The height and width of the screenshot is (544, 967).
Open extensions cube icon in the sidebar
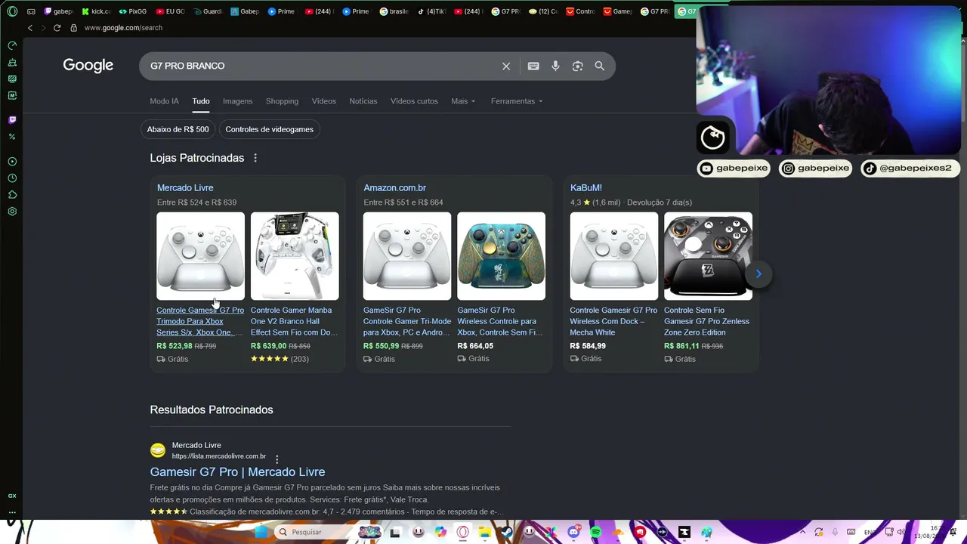[x=12, y=195]
